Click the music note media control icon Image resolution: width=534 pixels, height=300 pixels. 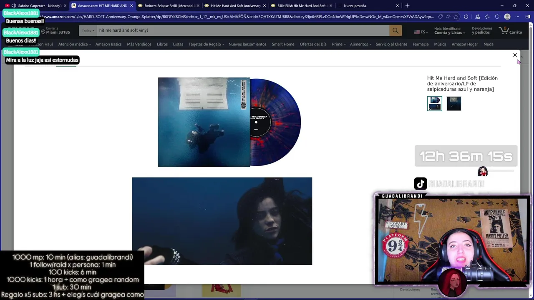tap(477, 17)
